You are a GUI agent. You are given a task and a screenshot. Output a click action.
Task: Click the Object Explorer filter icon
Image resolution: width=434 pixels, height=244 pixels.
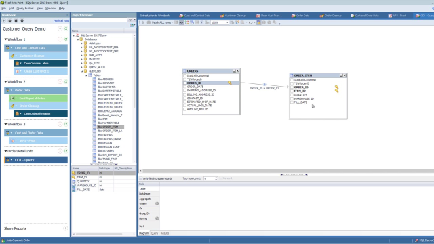click(130, 20)
